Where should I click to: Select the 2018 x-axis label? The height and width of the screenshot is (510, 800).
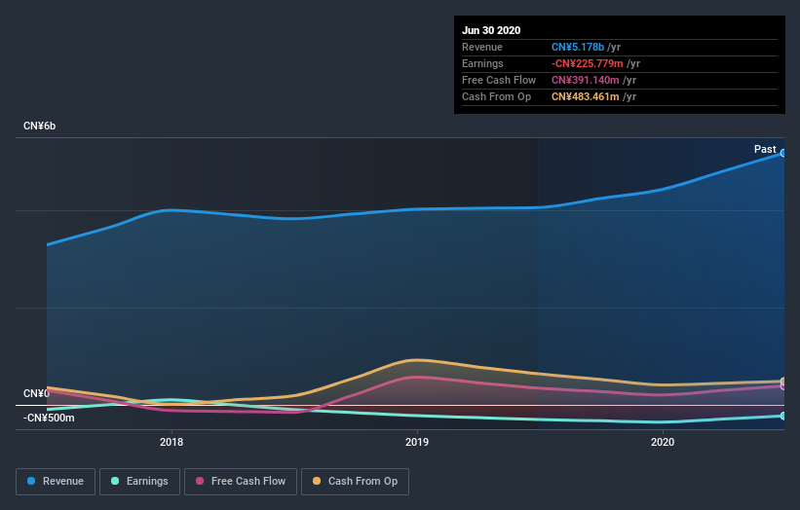171,442
